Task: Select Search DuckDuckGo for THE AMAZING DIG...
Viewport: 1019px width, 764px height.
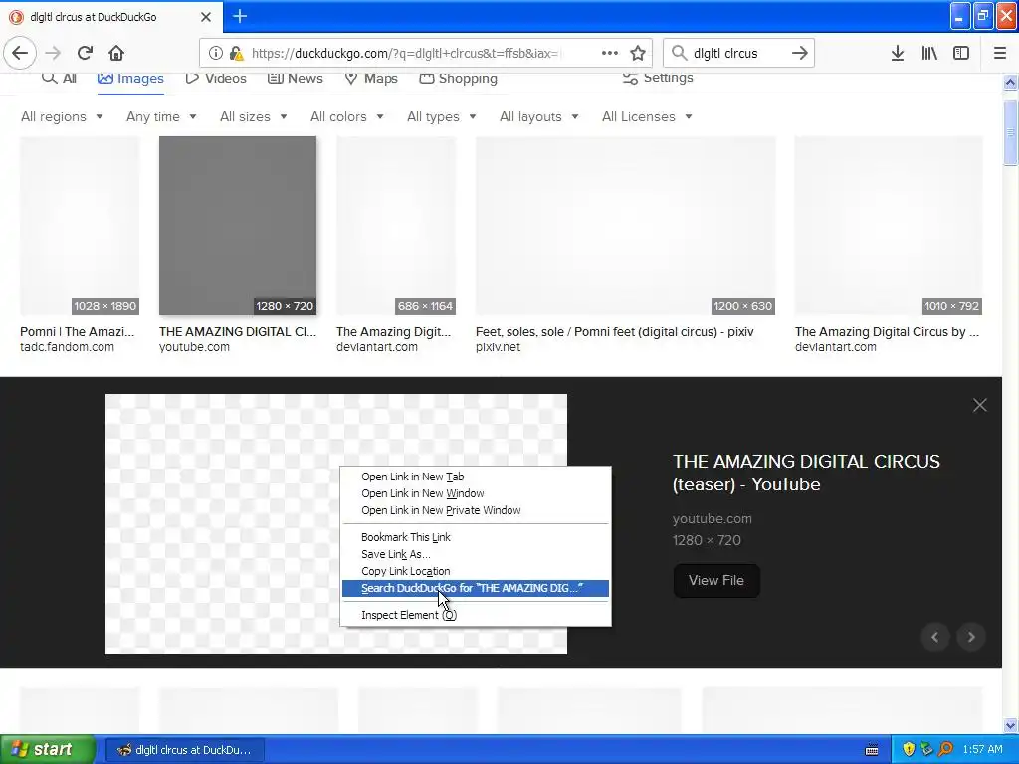Action: tap(476, 588)
